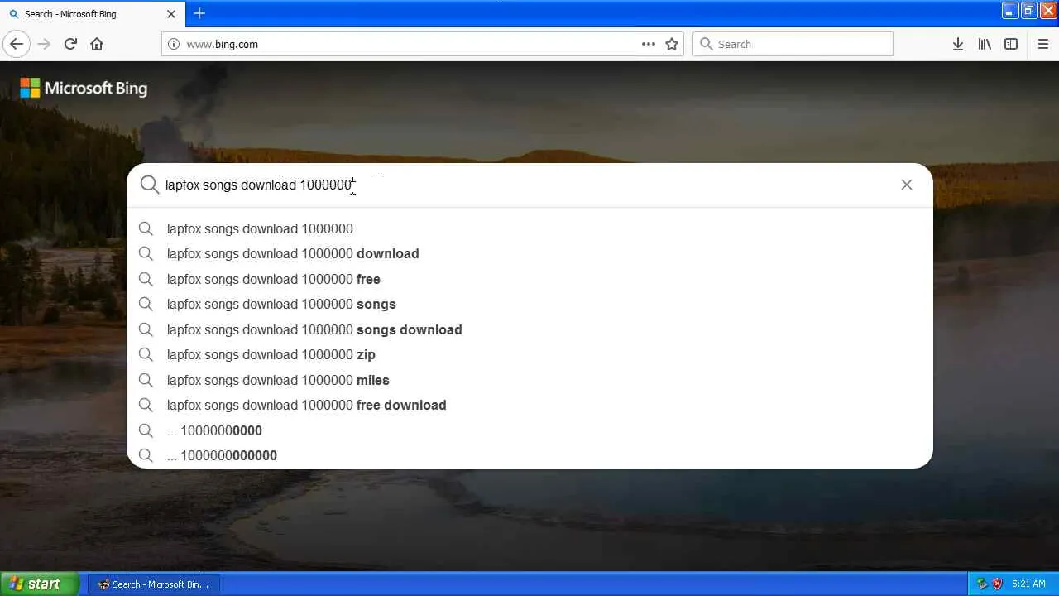Open the page actions three-dot menu

pos(648,44)
